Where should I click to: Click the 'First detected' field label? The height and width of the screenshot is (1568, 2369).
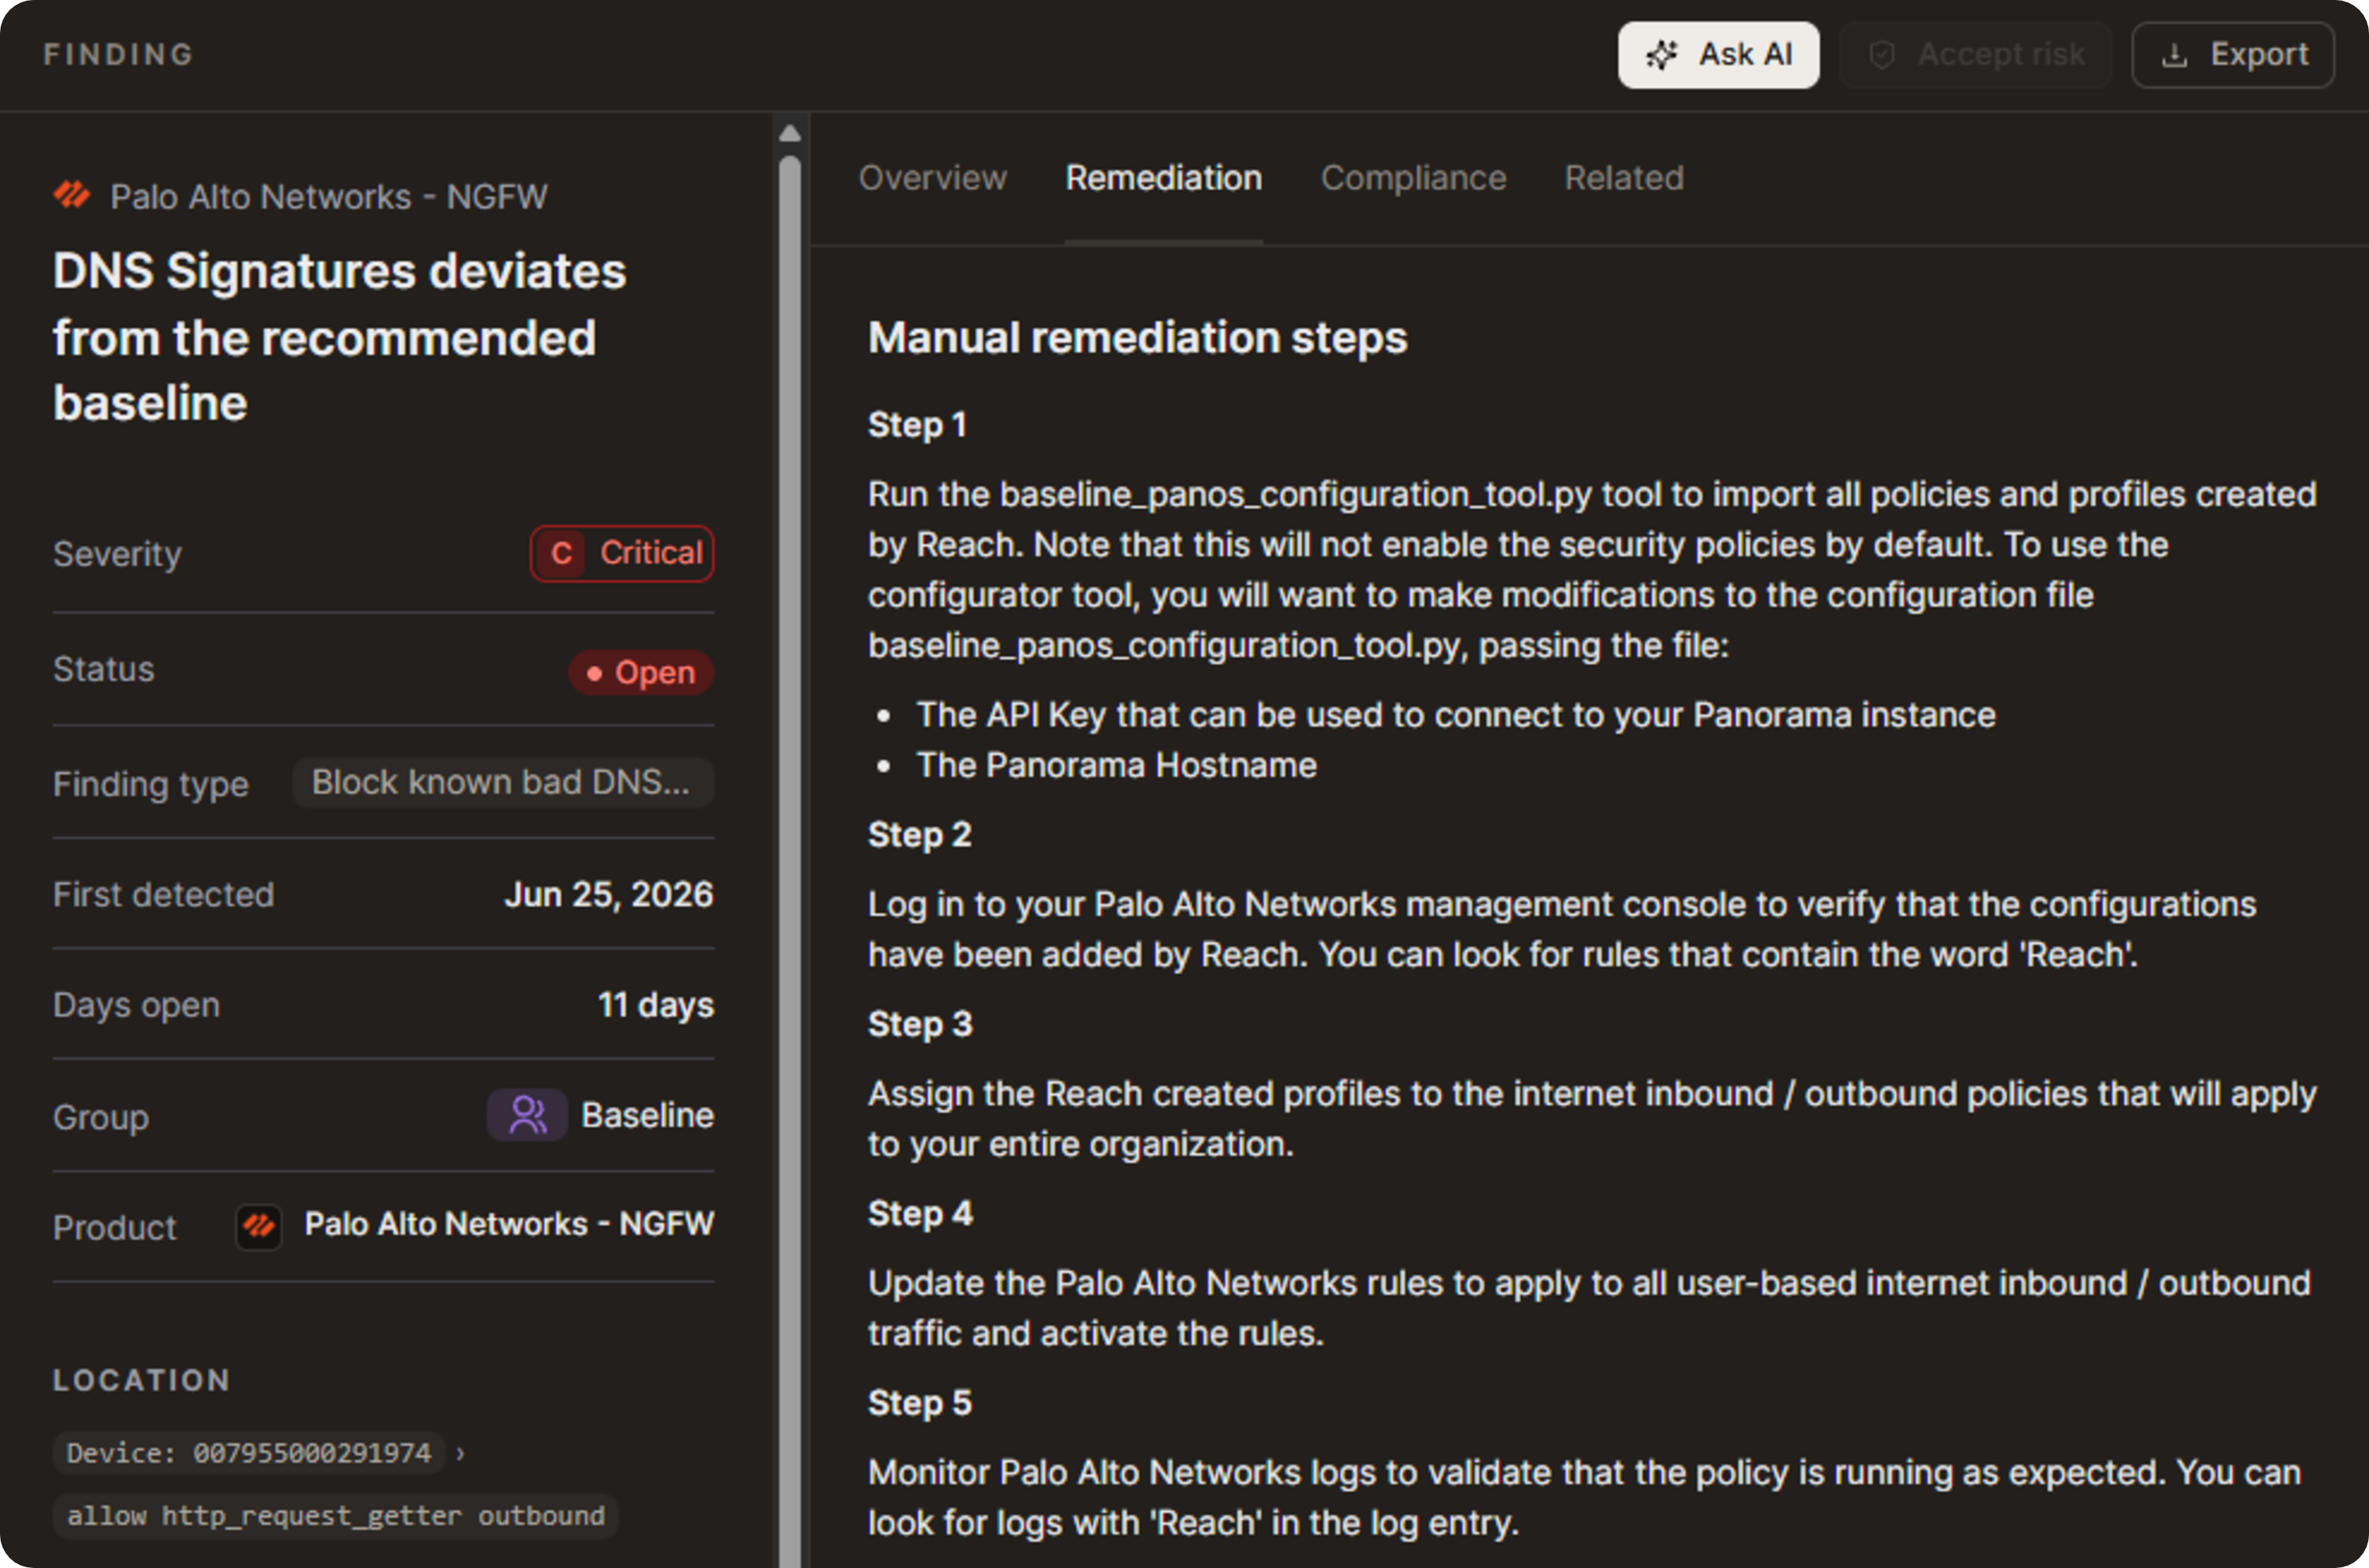point(163,895)
